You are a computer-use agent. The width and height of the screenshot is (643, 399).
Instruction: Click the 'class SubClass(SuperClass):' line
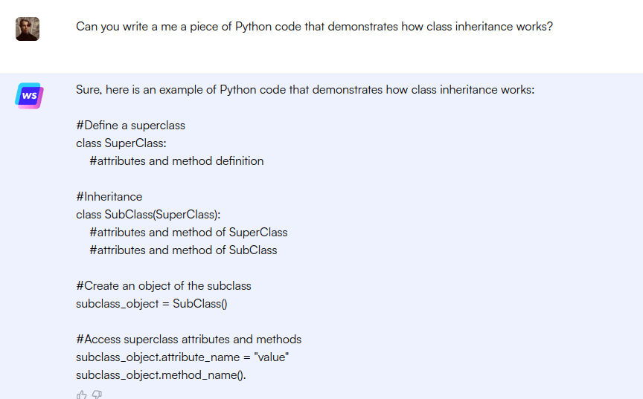pos(148,215)
